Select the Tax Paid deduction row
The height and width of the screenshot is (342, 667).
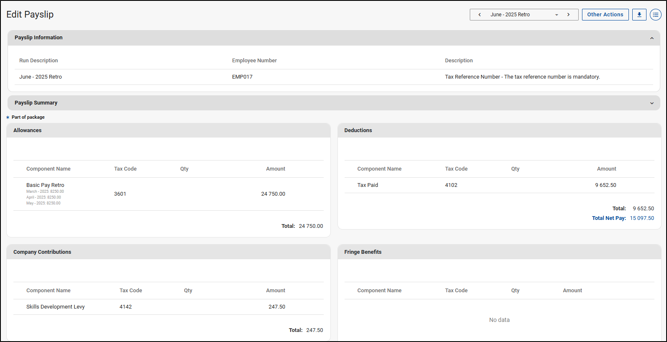(368, 185)
